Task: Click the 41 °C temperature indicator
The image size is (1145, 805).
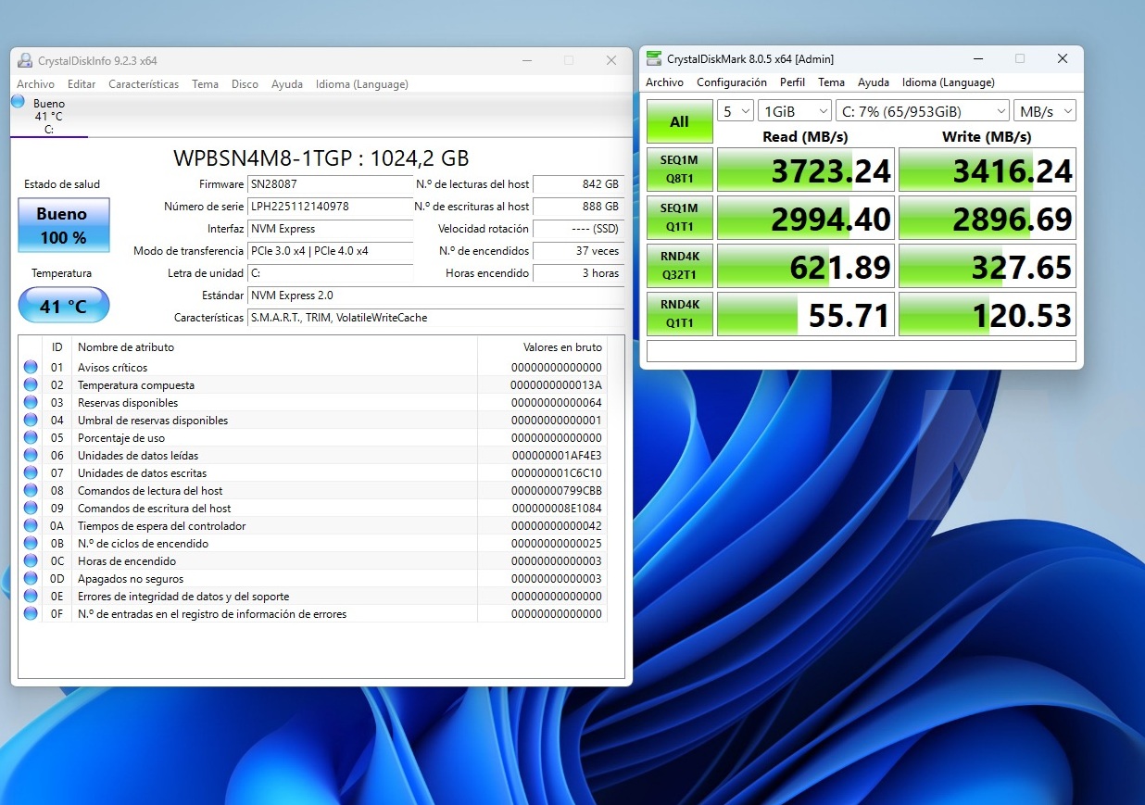Action: [63, 305]
